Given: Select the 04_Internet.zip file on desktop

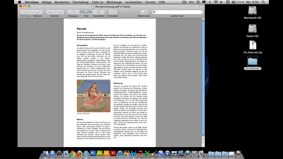Looking at the screenshot, I should tap(252, 47).
